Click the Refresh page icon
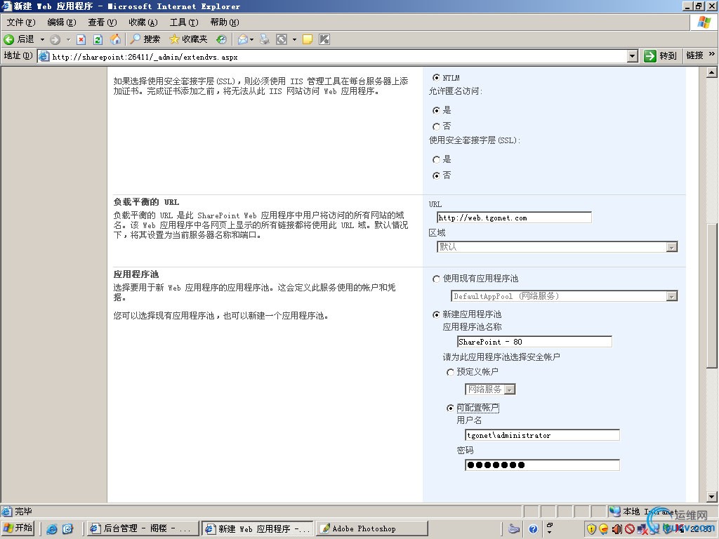The height and width of the screenshot is (539, 719). pyautogui.click(x=98, y=40)
